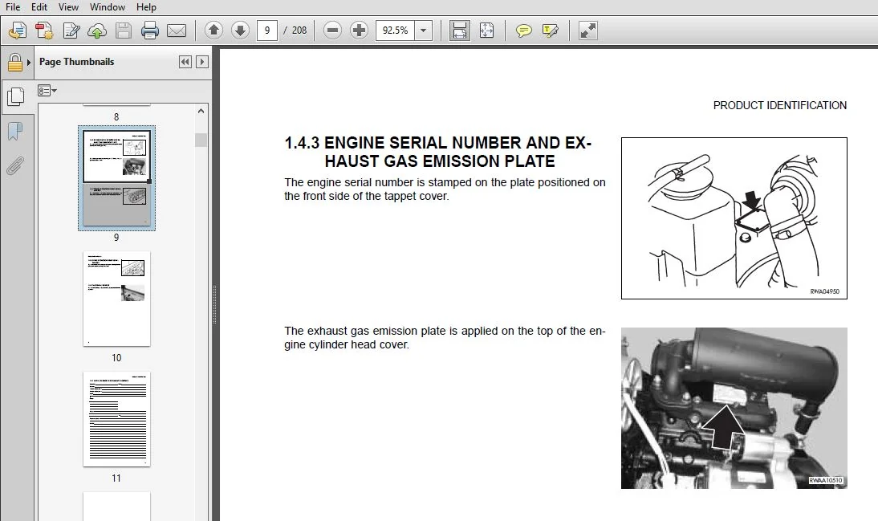
Task: Click the fit one full page icon
Action: [x=486, y=31]
